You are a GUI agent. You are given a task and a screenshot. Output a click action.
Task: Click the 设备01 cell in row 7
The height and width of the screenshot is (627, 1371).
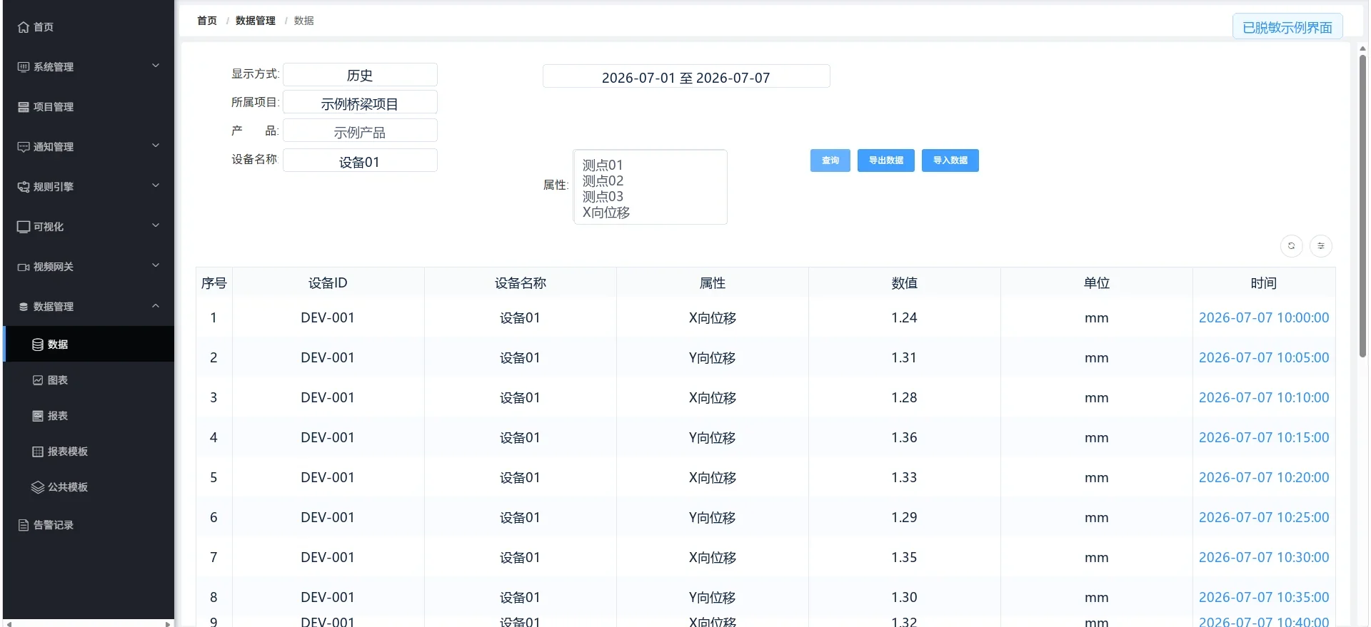tap(520, 557)
